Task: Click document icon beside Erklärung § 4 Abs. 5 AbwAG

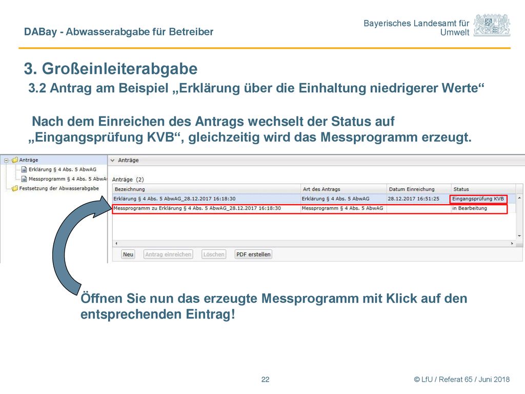Action: [x=24, y=169]
